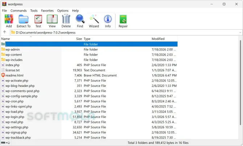Screen dimensions: 243x146
Task: Click the wp-trackback.php file icon
Action: click(3, 137)
